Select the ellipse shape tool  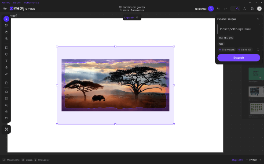[7, 54]
